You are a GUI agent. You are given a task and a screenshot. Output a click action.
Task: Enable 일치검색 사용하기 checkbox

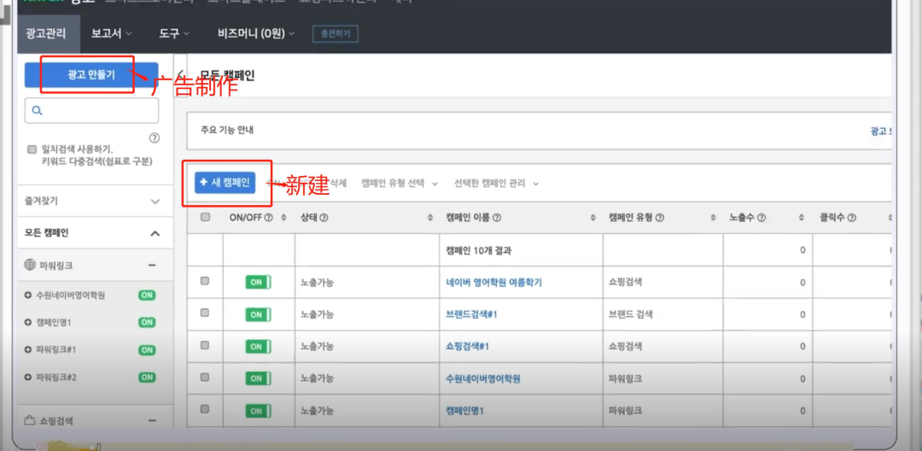[32, 149]
